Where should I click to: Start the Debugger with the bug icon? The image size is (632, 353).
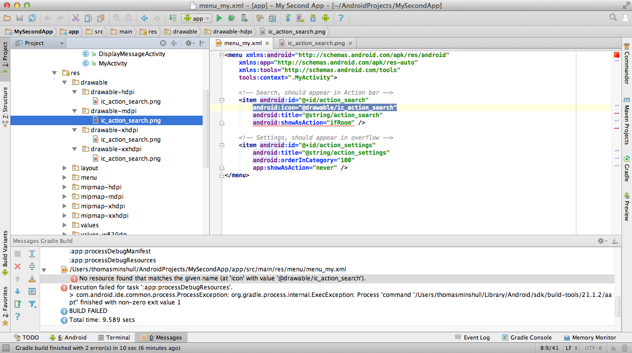[x=230, y=18]
